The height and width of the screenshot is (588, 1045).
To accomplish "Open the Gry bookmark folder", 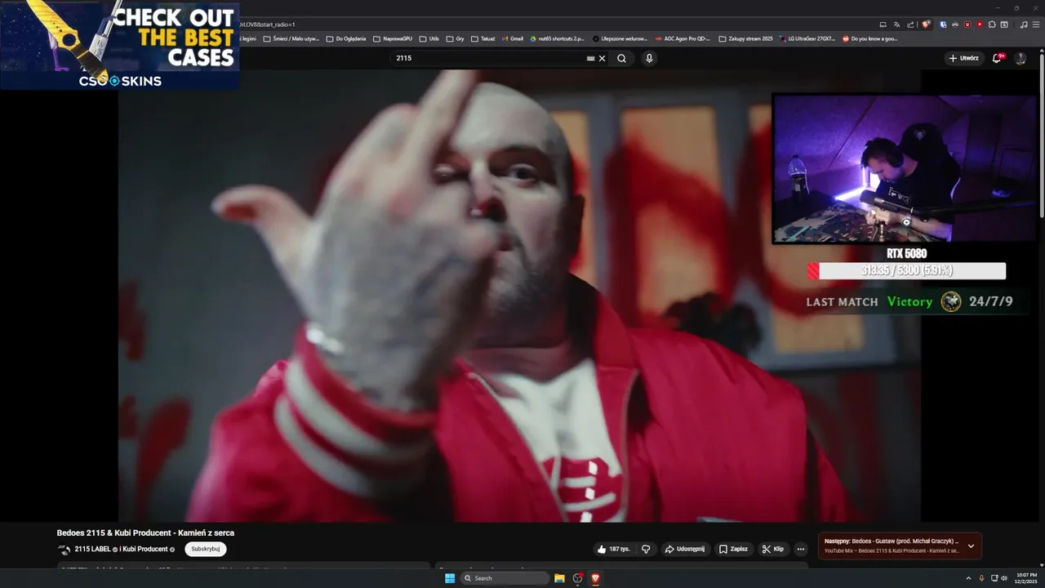I will [x=455, y=38].
